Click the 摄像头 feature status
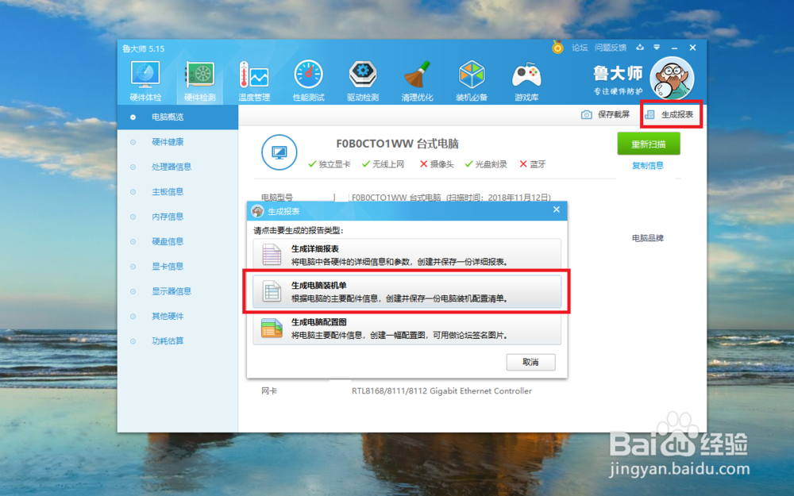 coord(437,164)
